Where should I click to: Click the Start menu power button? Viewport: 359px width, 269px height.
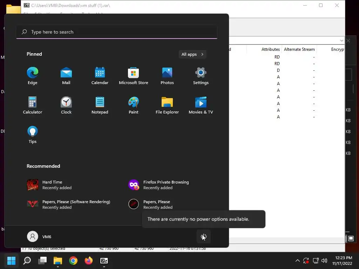(204, 236)
